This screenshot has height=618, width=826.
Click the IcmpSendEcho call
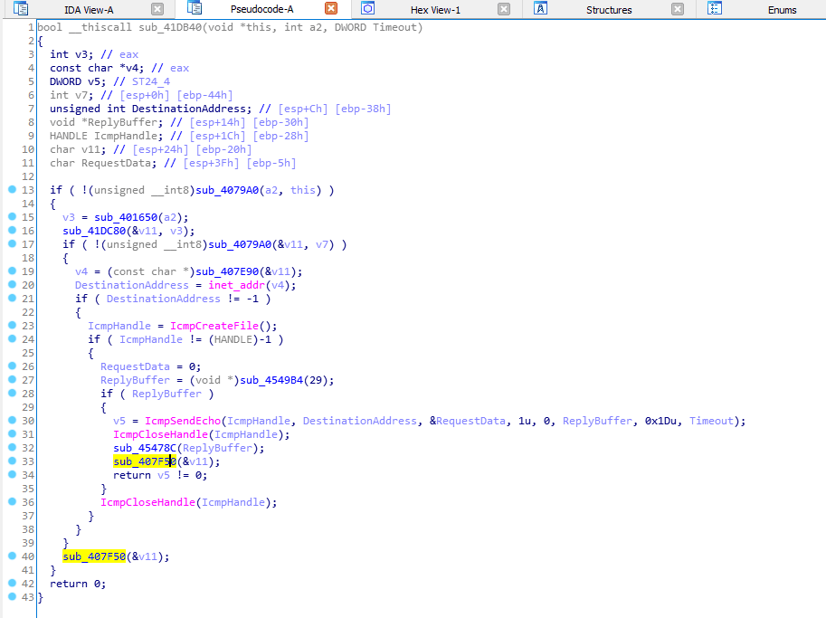(183, 421)
